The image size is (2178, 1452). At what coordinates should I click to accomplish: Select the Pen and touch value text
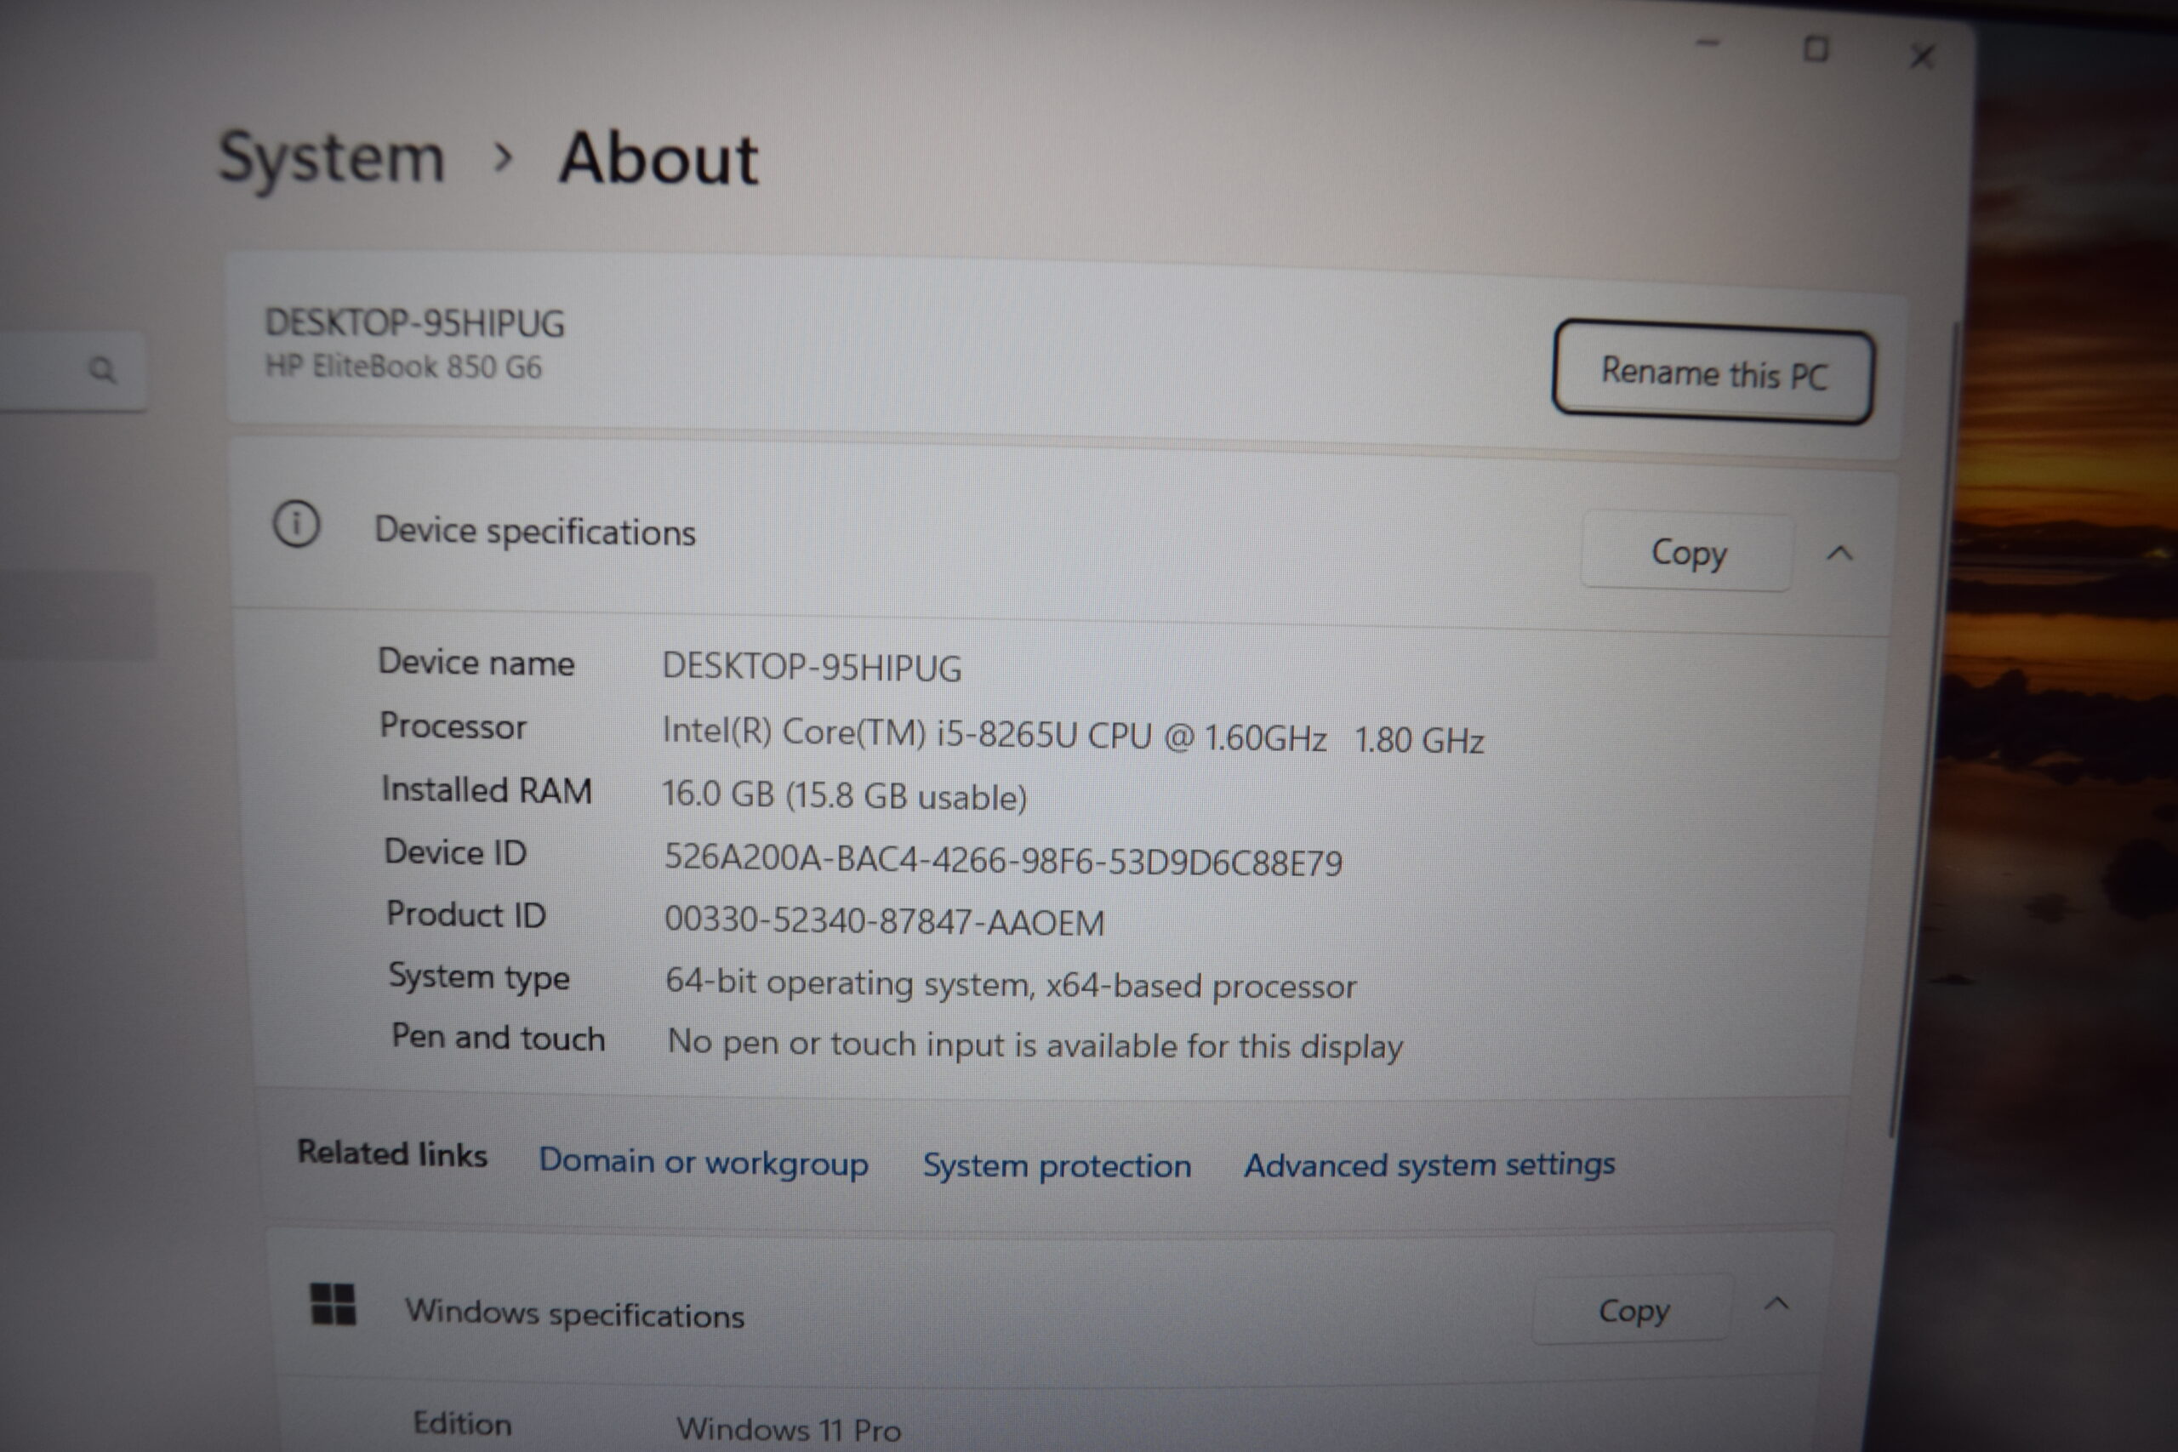(1035, 1045)
